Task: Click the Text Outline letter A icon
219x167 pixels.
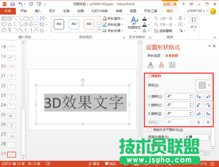Action: click(x=145, y=25)
